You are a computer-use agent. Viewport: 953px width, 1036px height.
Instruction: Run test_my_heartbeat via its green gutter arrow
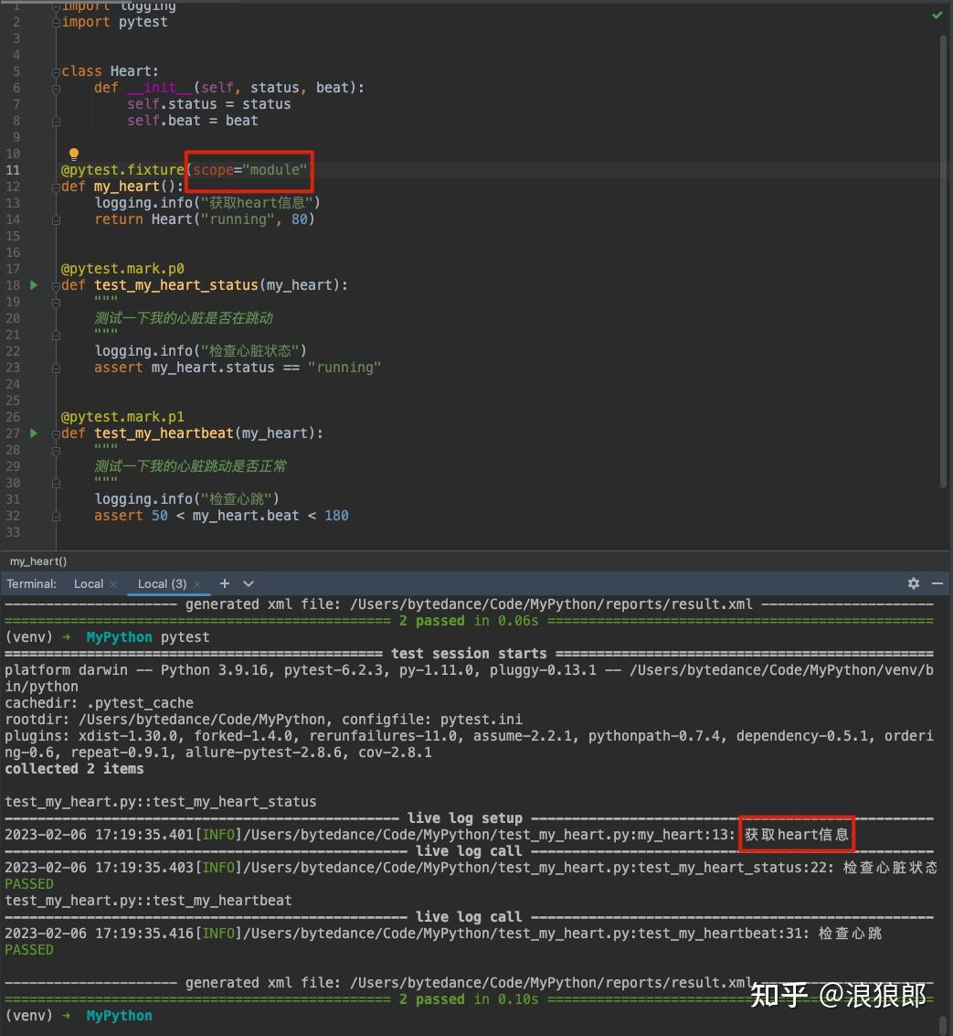pyautogui.click(x=34, y=433)
